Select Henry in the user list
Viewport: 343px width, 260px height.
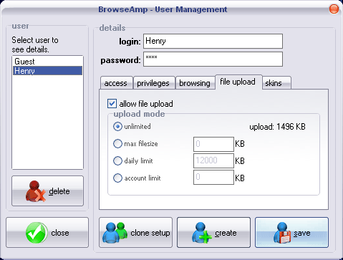(47, 71)
